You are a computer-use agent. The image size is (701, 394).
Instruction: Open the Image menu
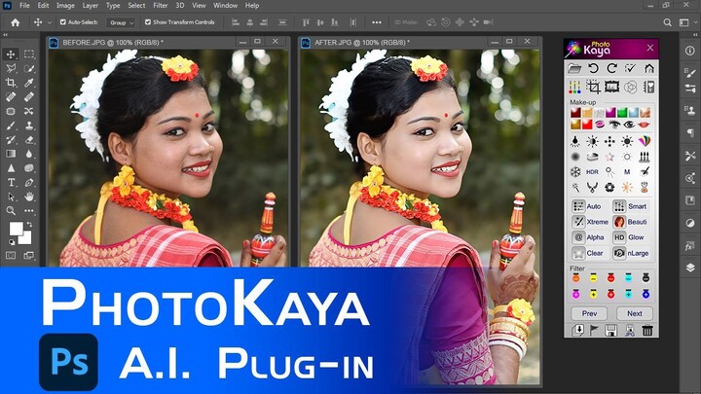click(x=65, y=6)
